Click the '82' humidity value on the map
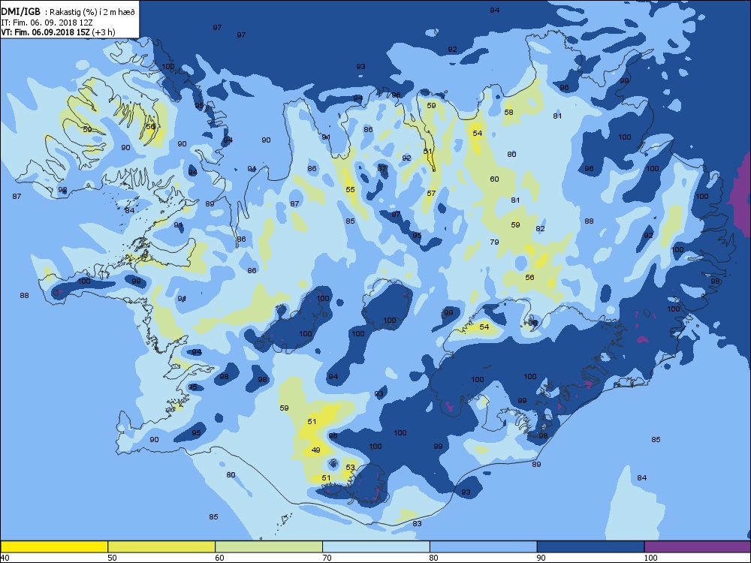The image size is (751, 563). click(540, 229)
